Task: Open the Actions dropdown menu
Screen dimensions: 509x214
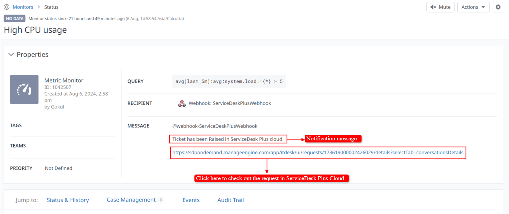Action: (x=473, y=7)
